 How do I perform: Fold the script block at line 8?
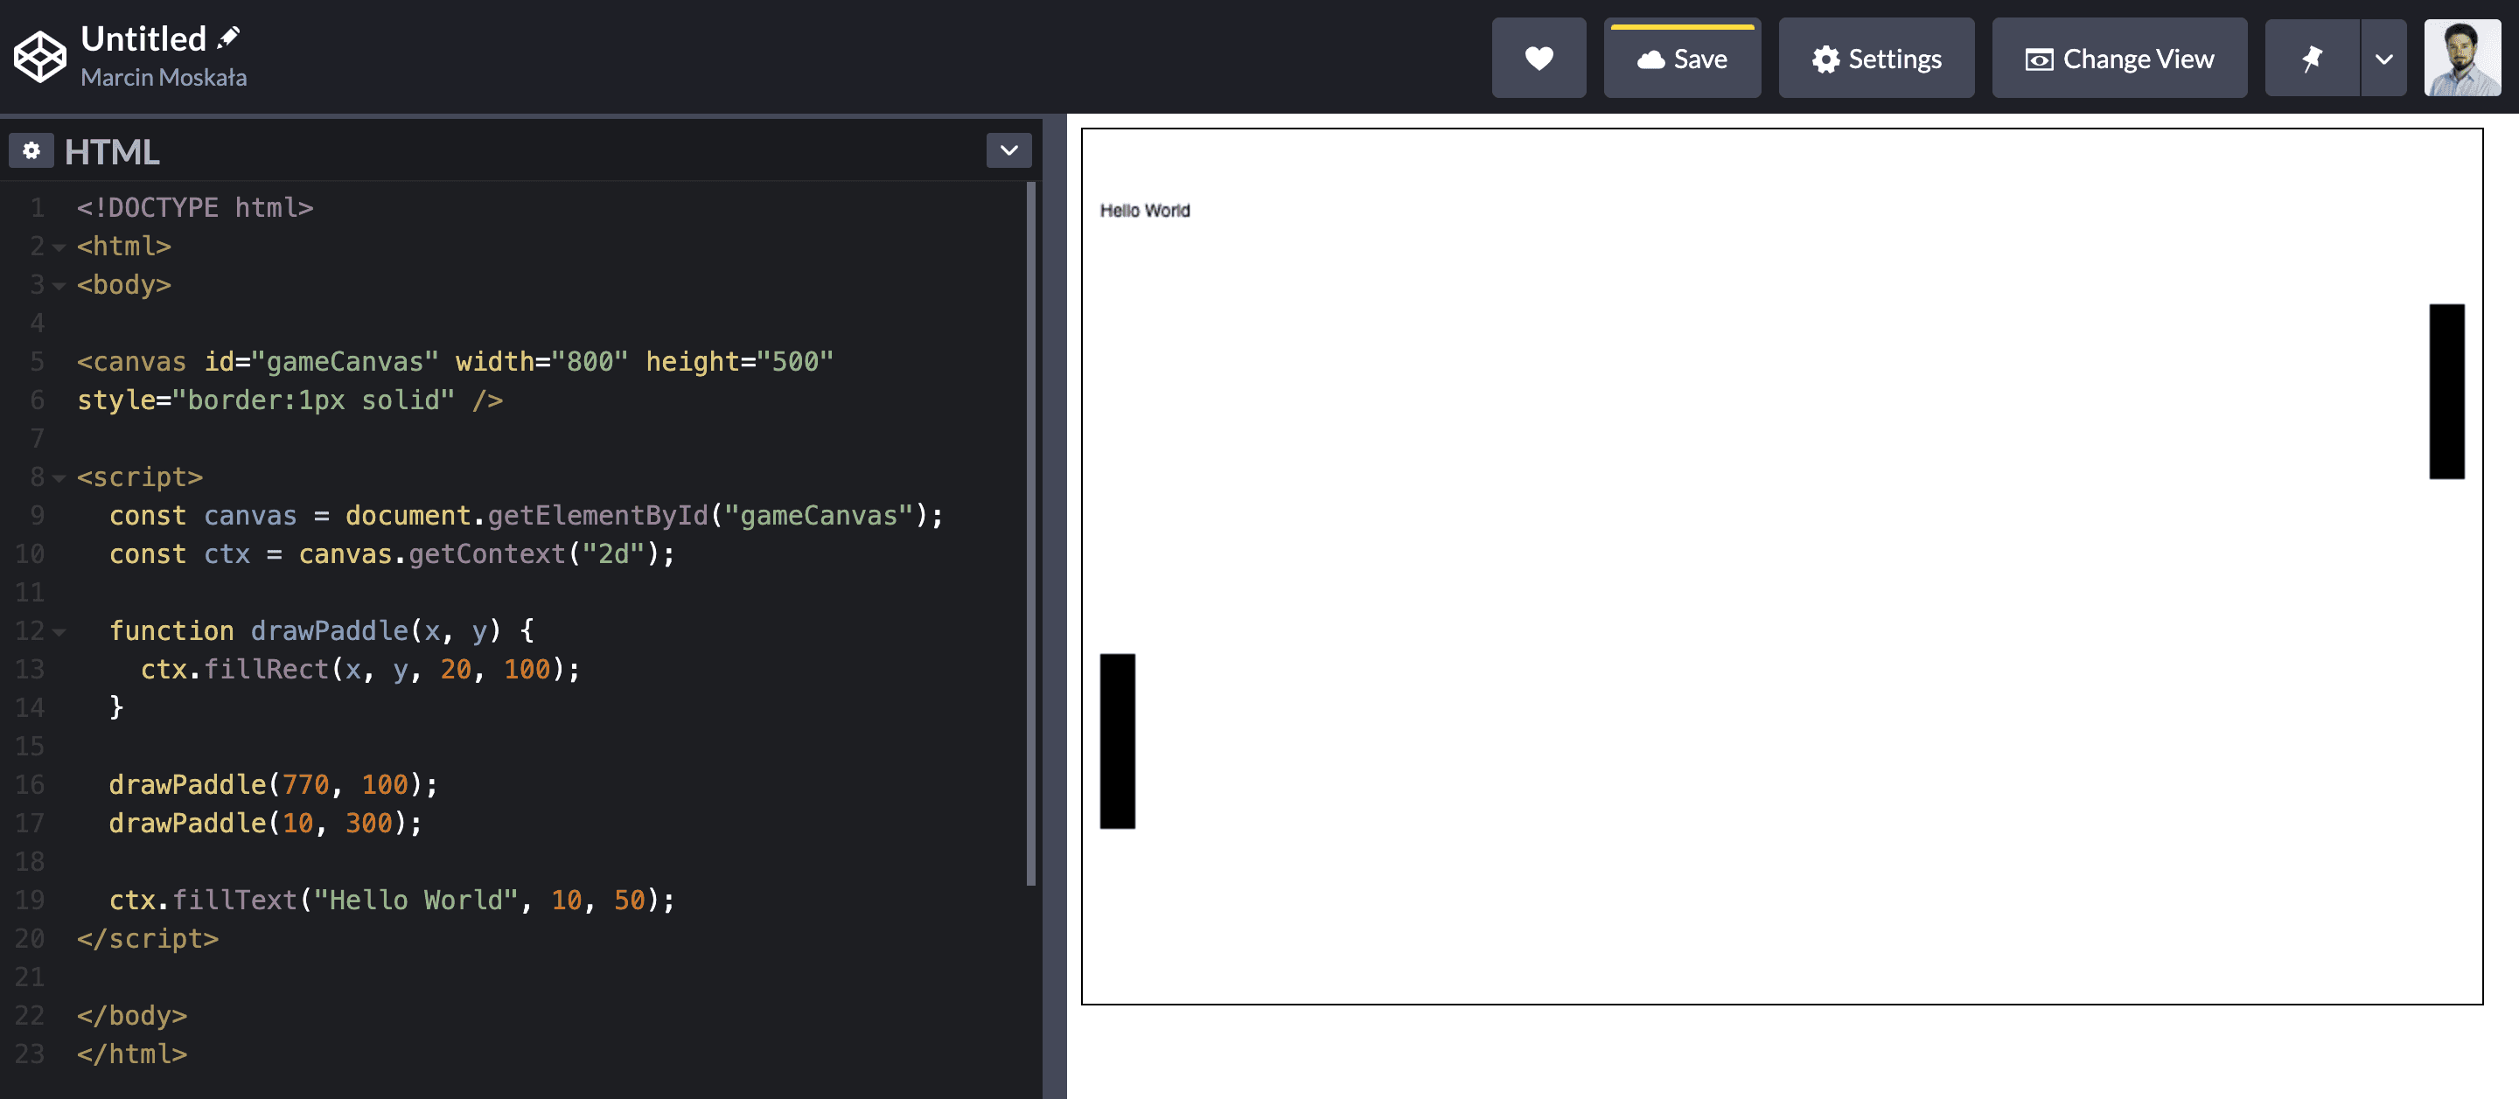point(59,478)
